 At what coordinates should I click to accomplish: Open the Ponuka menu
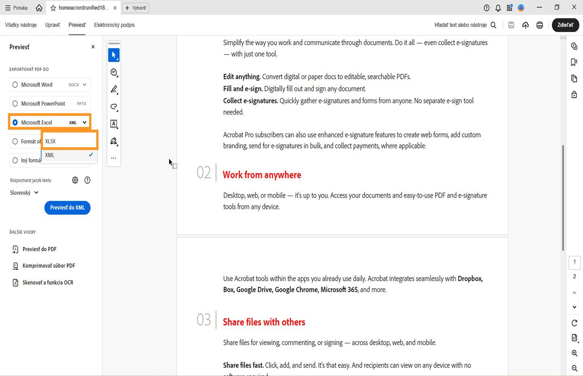click(16, 7)
